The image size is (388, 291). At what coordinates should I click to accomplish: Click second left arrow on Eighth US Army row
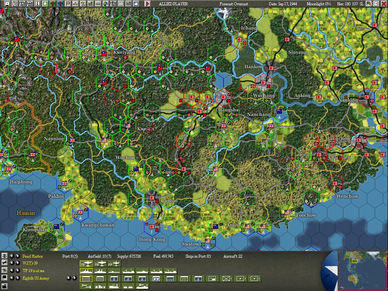[69, 278]
